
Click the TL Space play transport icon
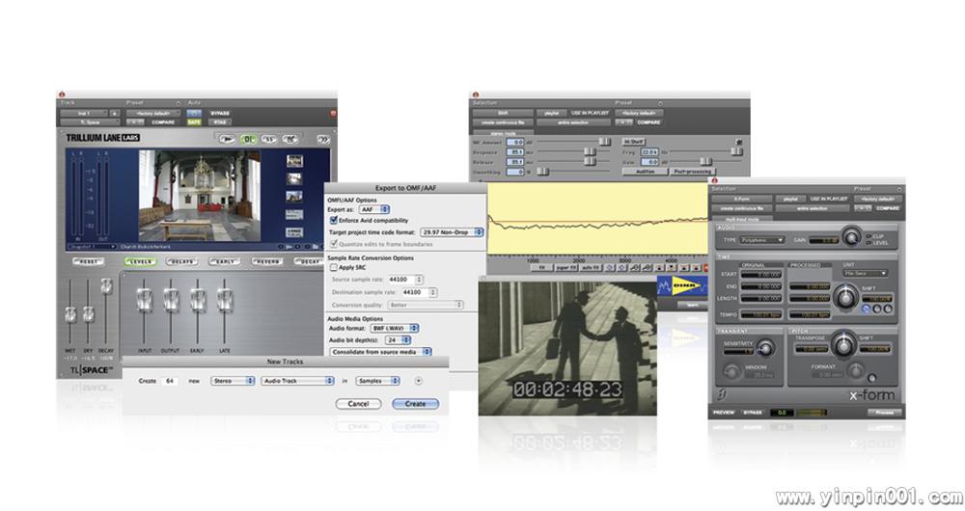[226, 138]
